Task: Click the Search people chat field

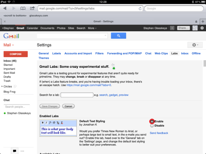Action: coord(16,107)
